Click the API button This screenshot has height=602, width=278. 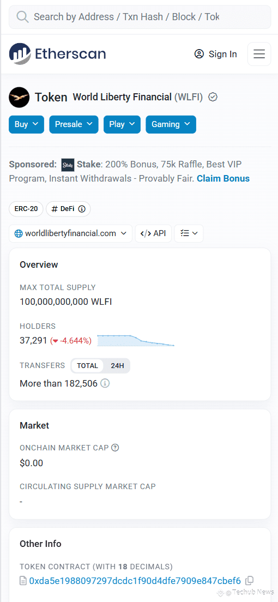pos(153,233)
